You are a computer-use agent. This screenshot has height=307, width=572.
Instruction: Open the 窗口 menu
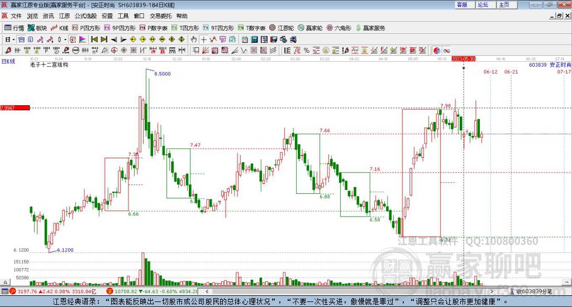point(139,16)
